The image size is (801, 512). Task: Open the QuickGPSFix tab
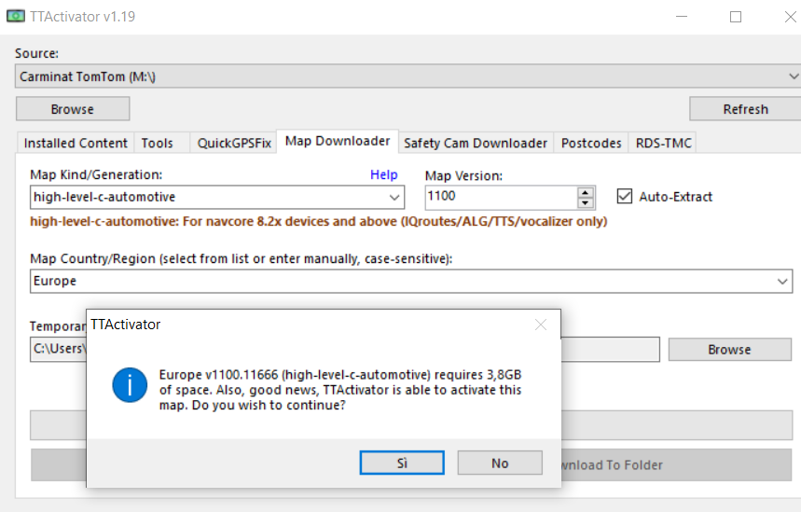point(234,143)
